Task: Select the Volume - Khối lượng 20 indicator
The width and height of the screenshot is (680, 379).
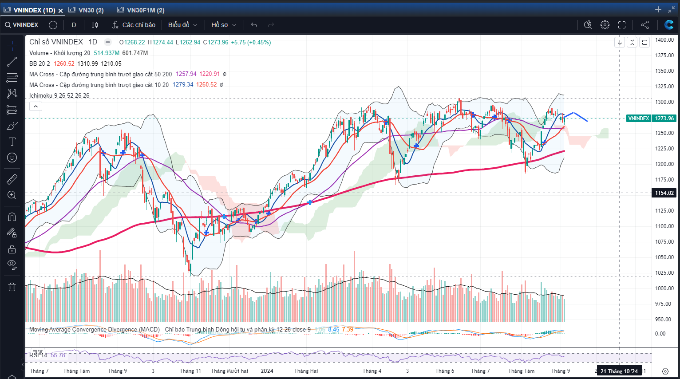Action: coord(59,53)
